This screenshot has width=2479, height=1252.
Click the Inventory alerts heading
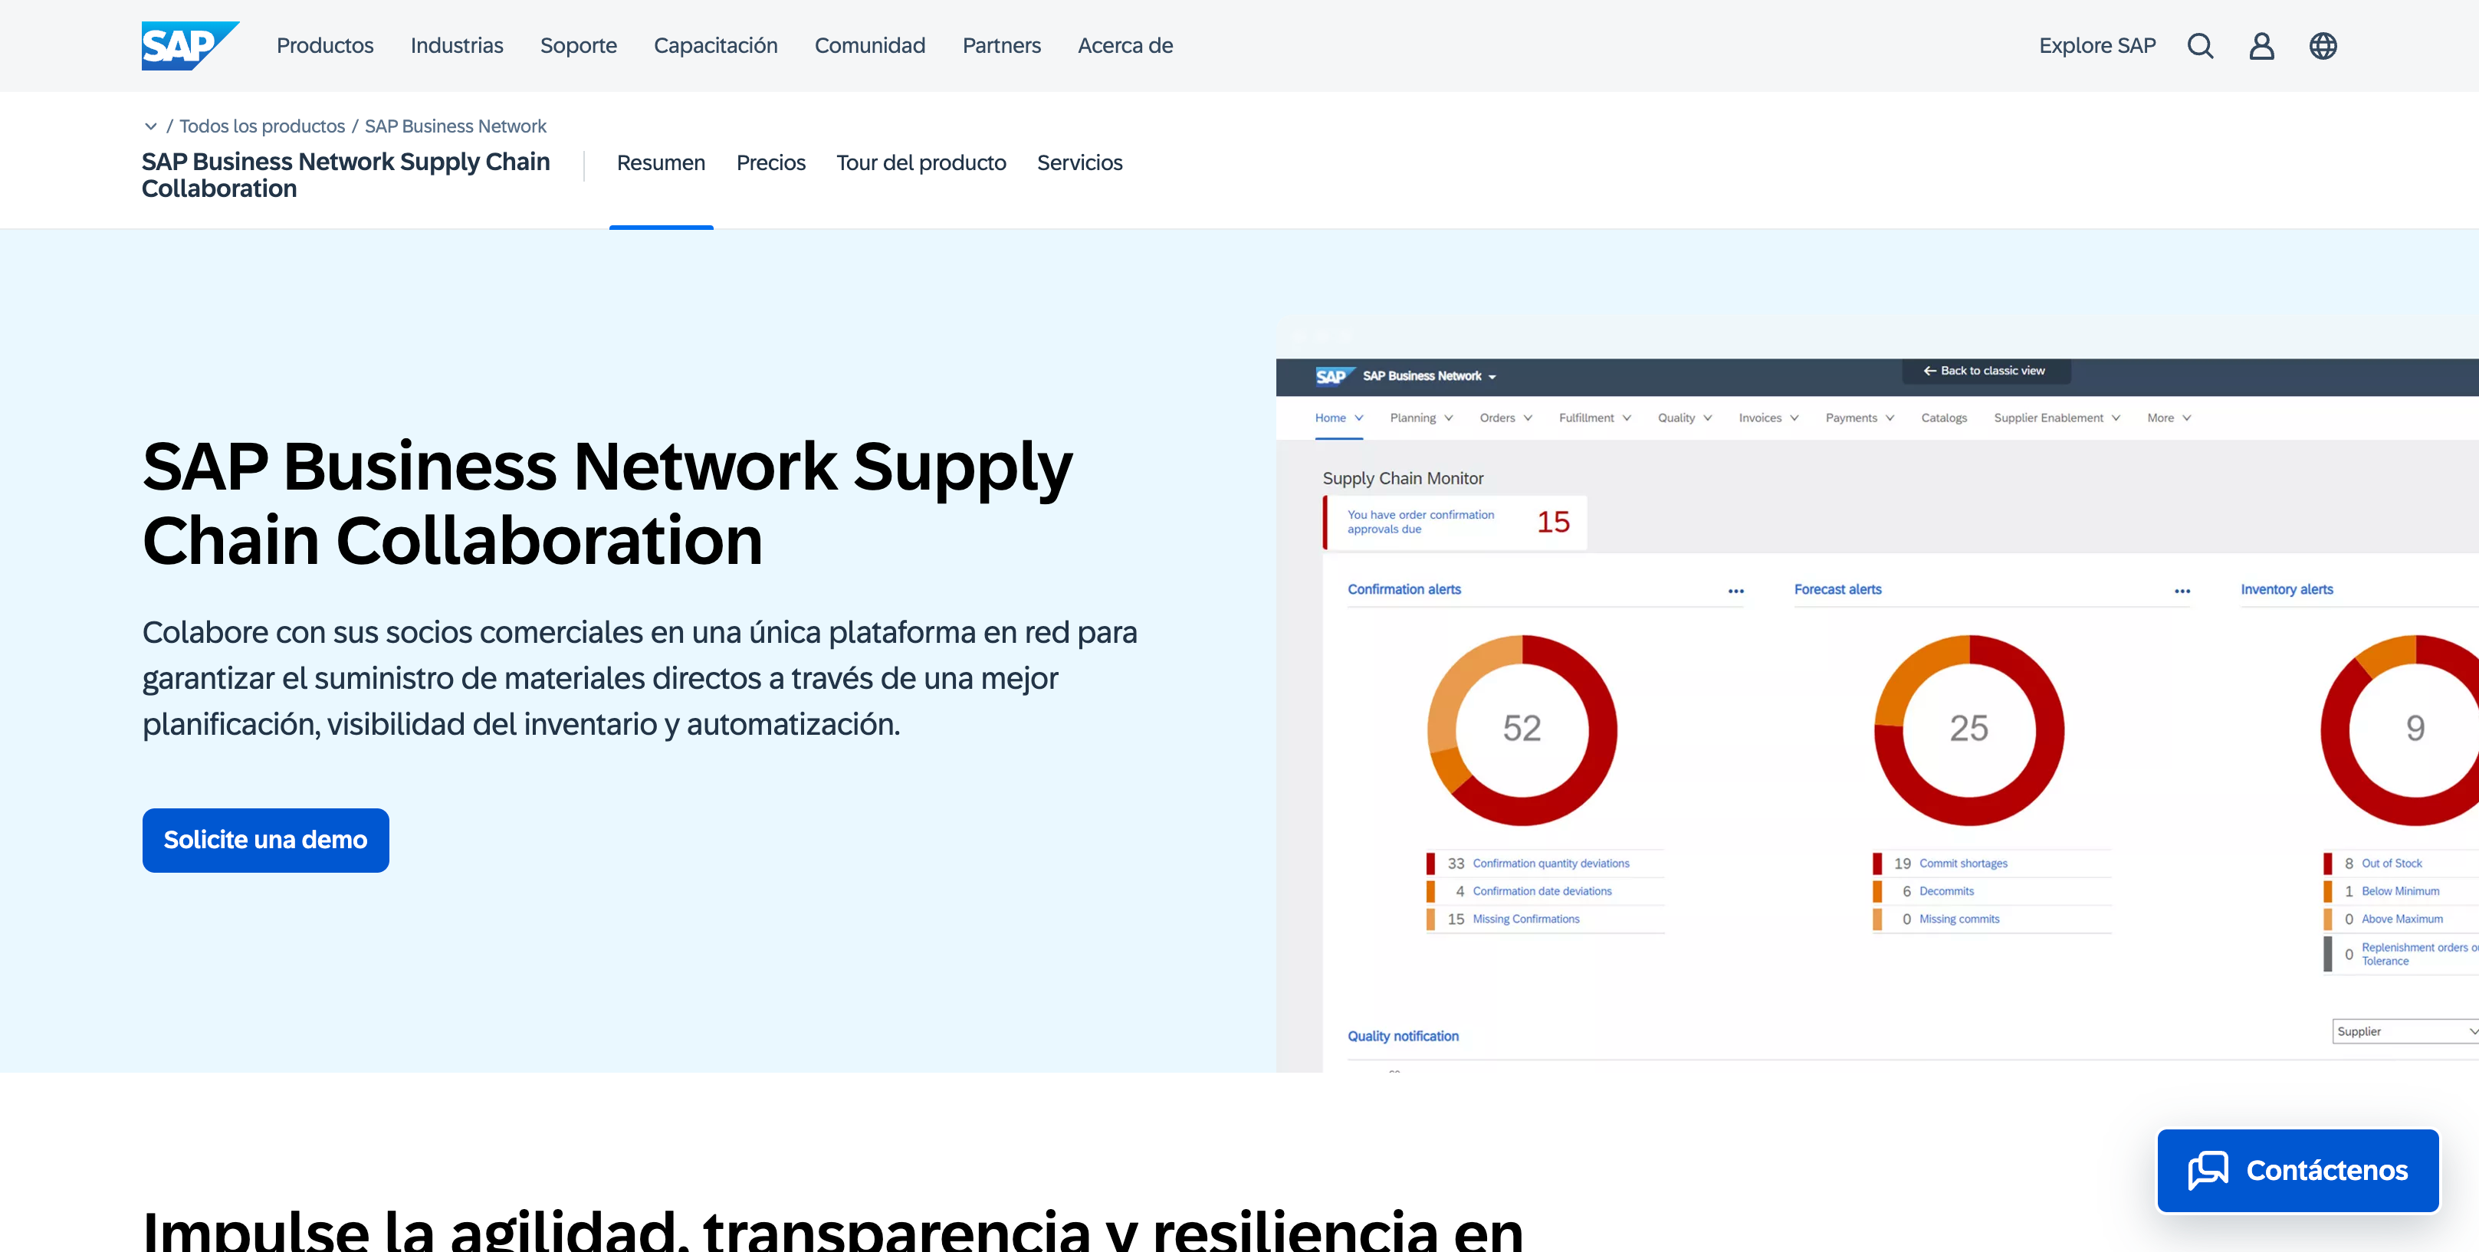click(x=2287, y=589)
